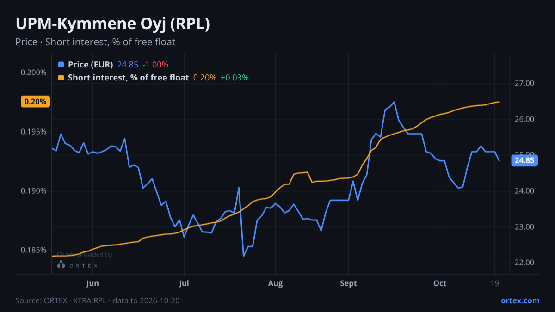Click the 0.200% left axis label
555x312 pixels.
[x=34, y=73]
